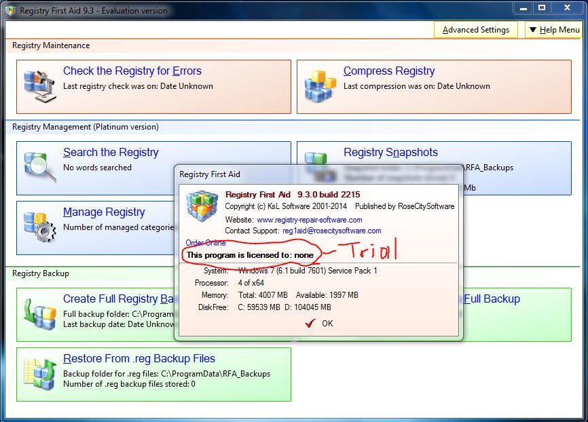Click the 'No words searched' text
This screenshot has height=422, width=588.
tap(97, 168)
